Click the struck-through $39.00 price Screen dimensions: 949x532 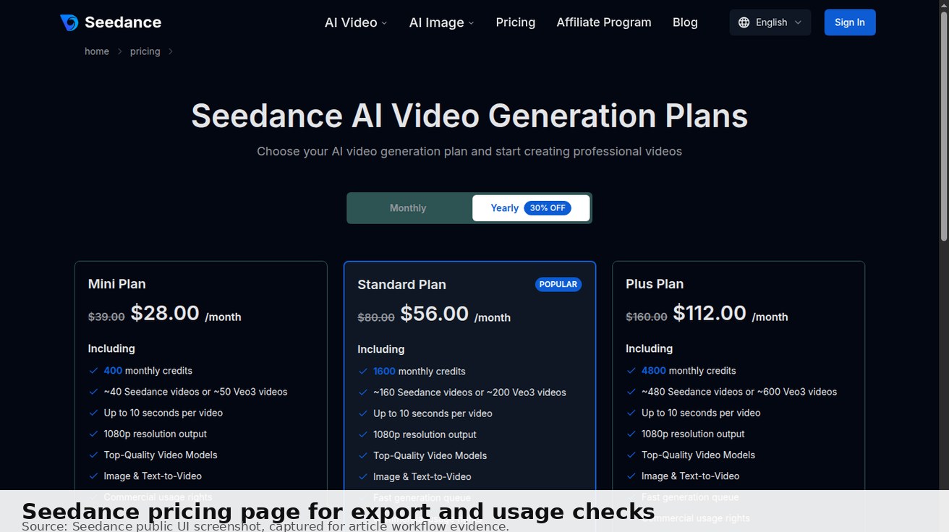[106, 317]
